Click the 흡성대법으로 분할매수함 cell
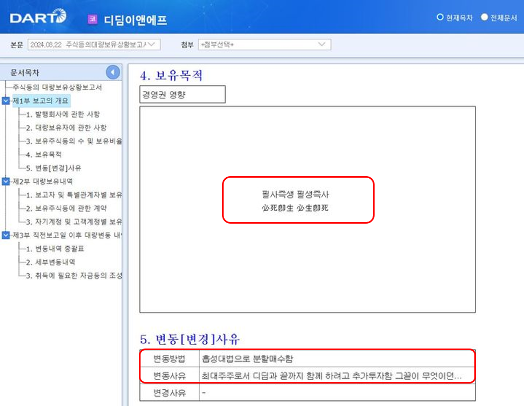The image size is (524, 406). pyautogui.click(x=337, y=358)
